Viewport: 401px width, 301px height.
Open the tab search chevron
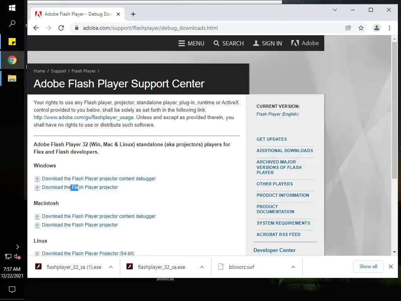pyautogui.click(x=334, y=10)
